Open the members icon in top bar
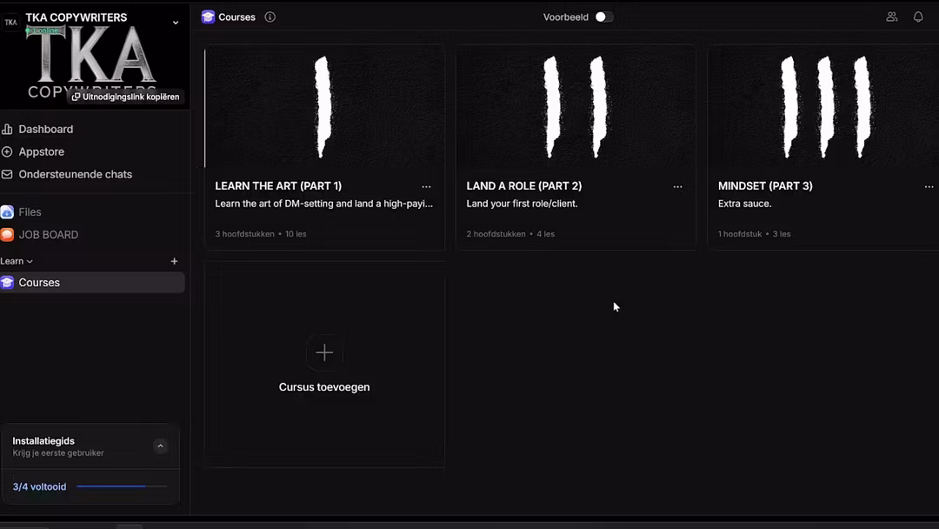 [x=891, y=17]
